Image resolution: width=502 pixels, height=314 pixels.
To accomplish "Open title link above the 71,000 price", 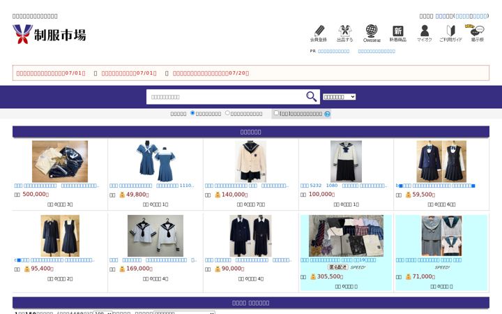I will [429, 260].
